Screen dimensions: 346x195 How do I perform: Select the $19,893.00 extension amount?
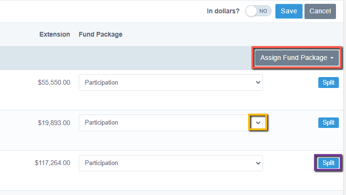pos(54,123)
